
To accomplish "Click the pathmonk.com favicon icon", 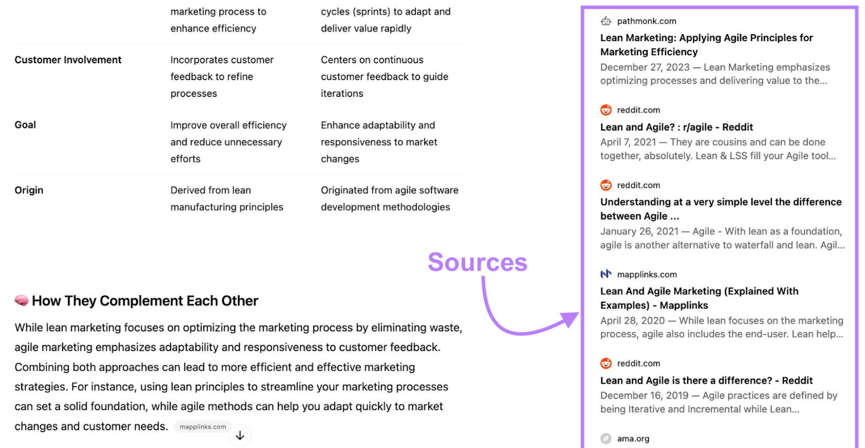I will coord(605,21).
